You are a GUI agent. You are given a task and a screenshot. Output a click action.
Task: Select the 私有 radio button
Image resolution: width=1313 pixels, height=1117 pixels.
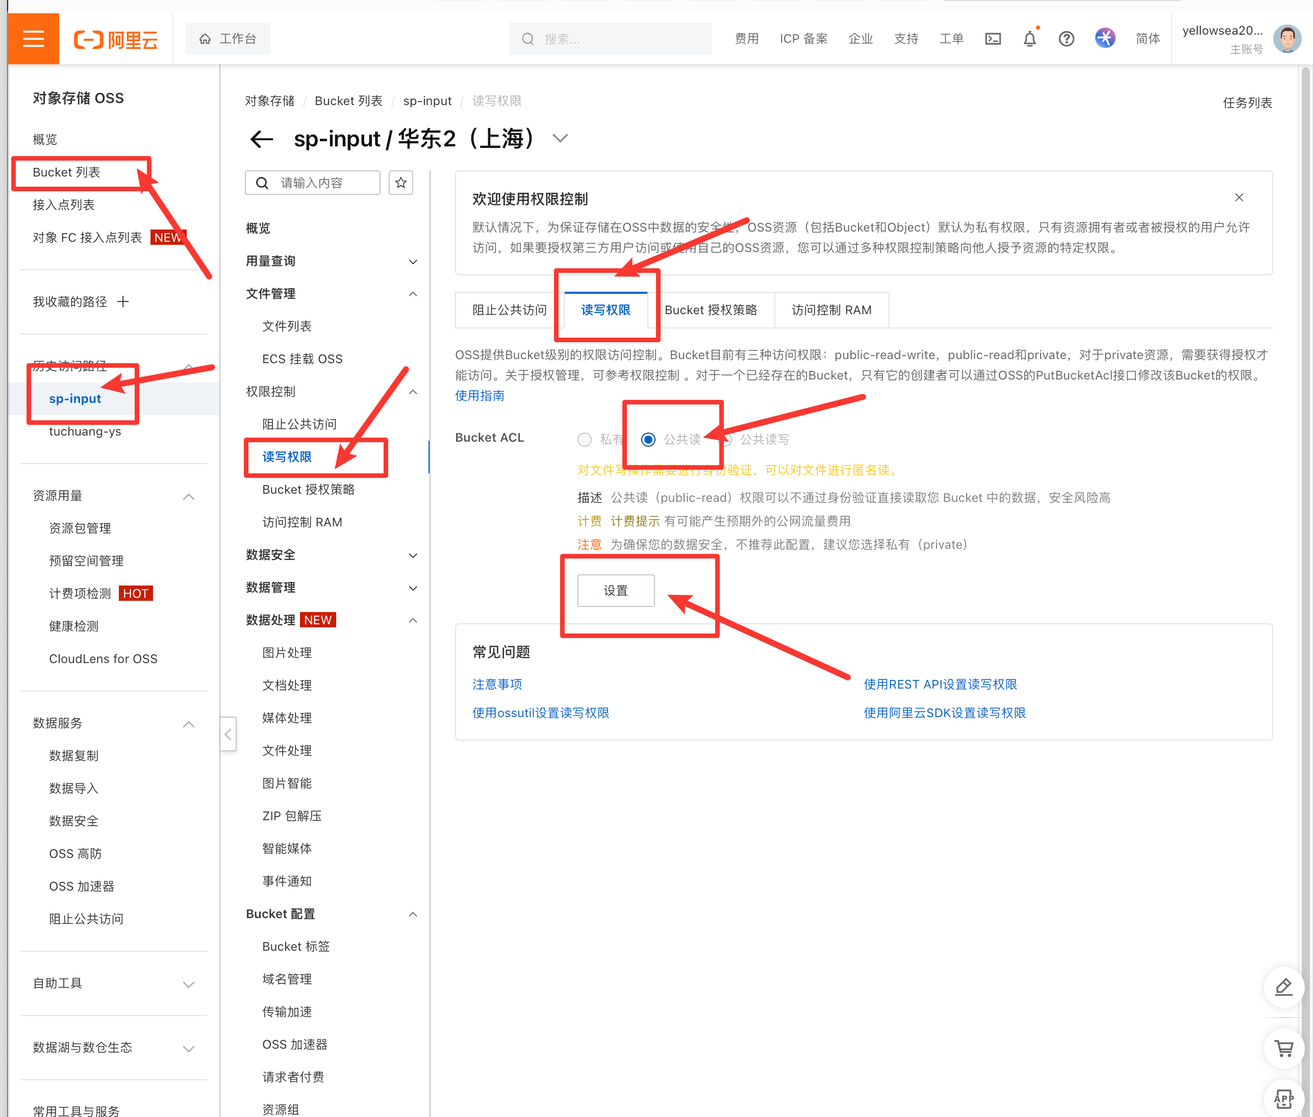pyautogui.click(x=585, y=440)
